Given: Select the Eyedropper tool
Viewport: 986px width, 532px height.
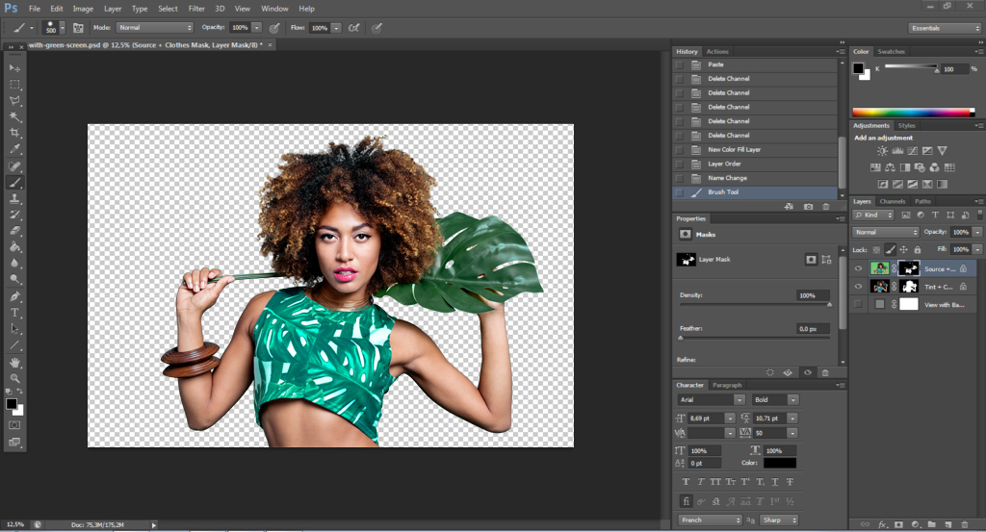Looking at the screenshot, I should click(14, 149).
